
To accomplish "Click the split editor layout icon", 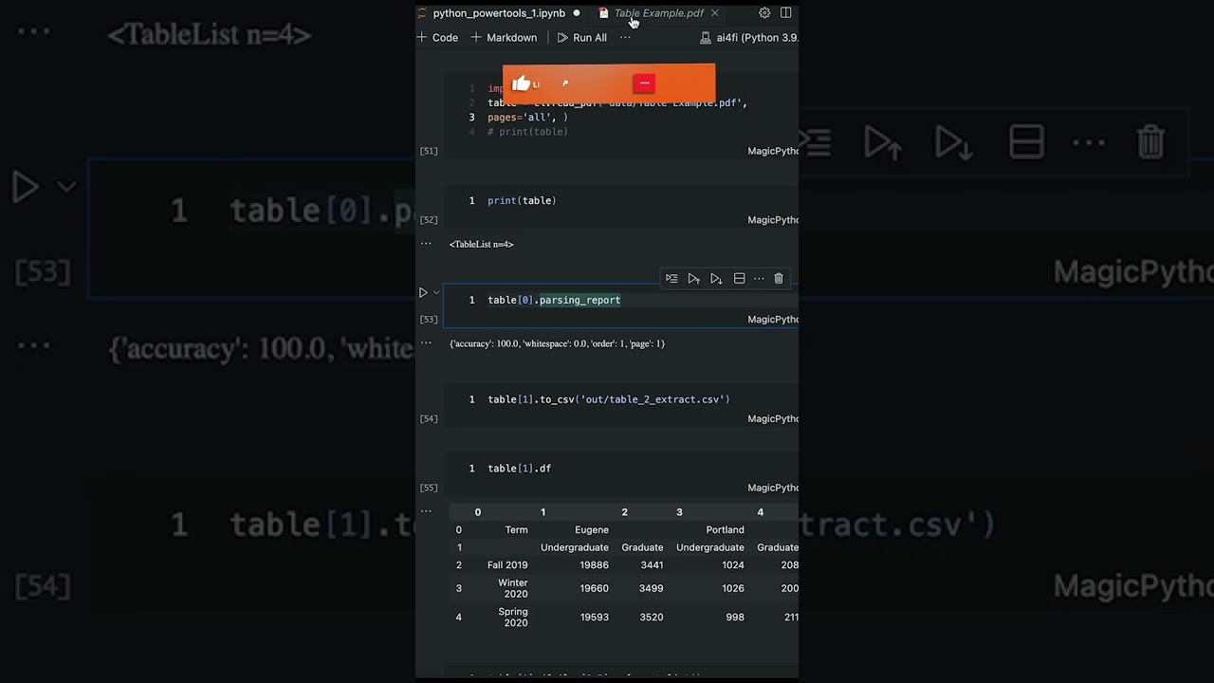I will click(786, 13).
